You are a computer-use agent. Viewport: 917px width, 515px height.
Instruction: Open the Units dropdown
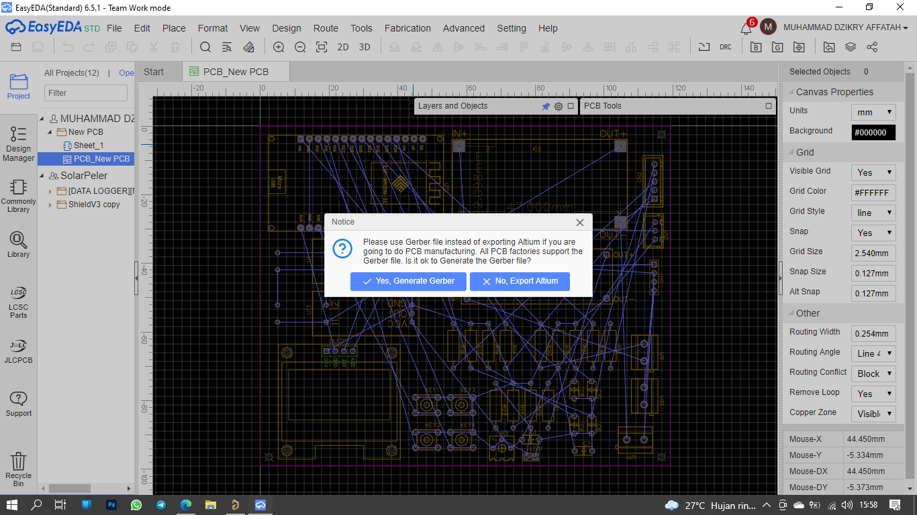click(873, 112)
